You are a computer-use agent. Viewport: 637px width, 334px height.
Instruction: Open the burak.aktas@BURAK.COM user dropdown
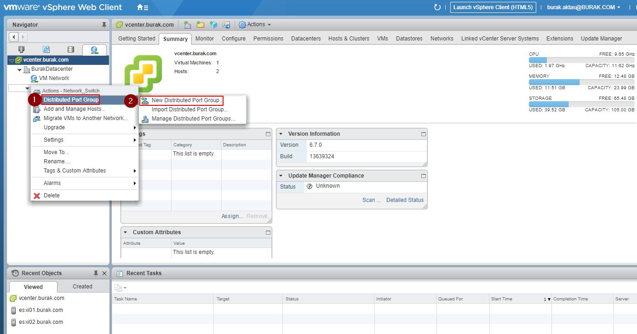(584, 7)
